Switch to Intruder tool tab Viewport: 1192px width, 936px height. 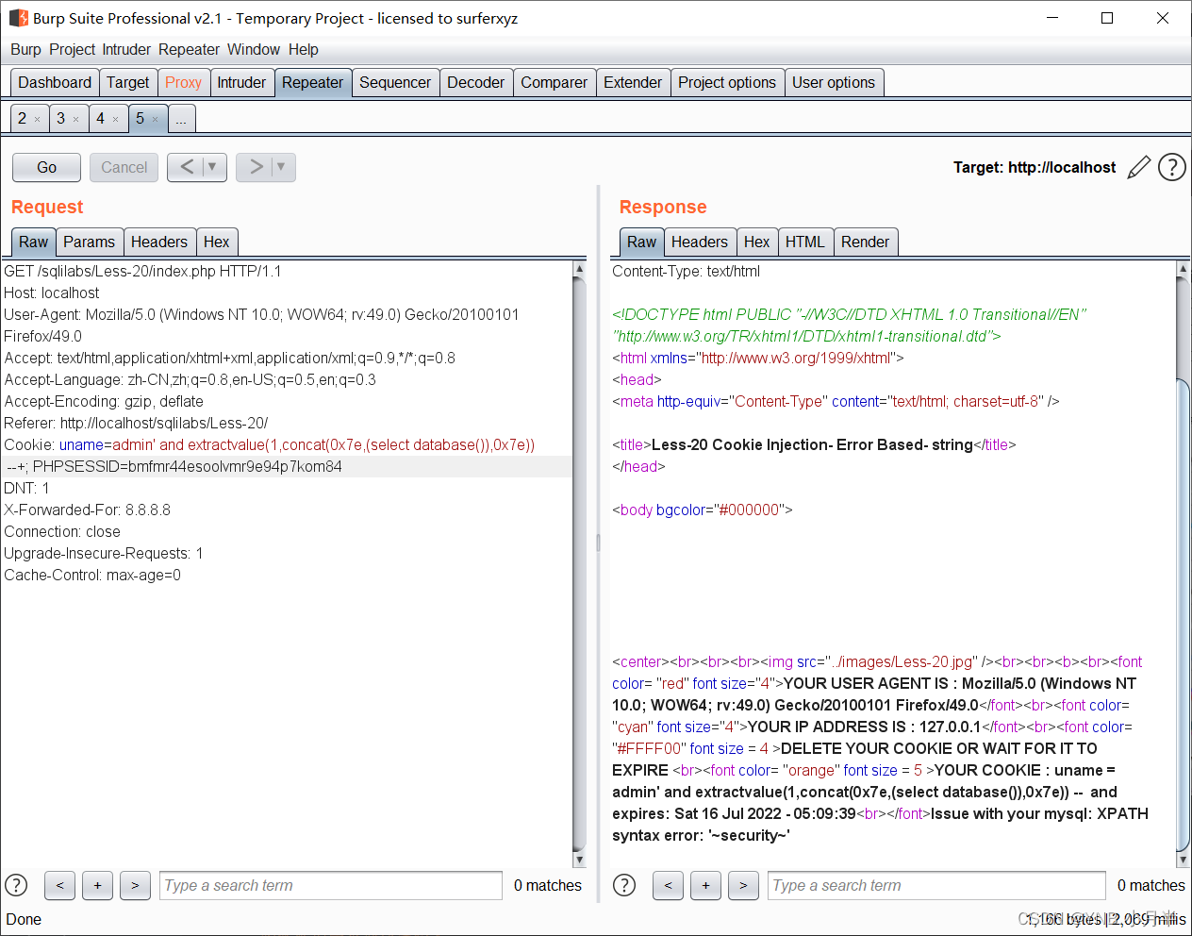click(241, 82)
